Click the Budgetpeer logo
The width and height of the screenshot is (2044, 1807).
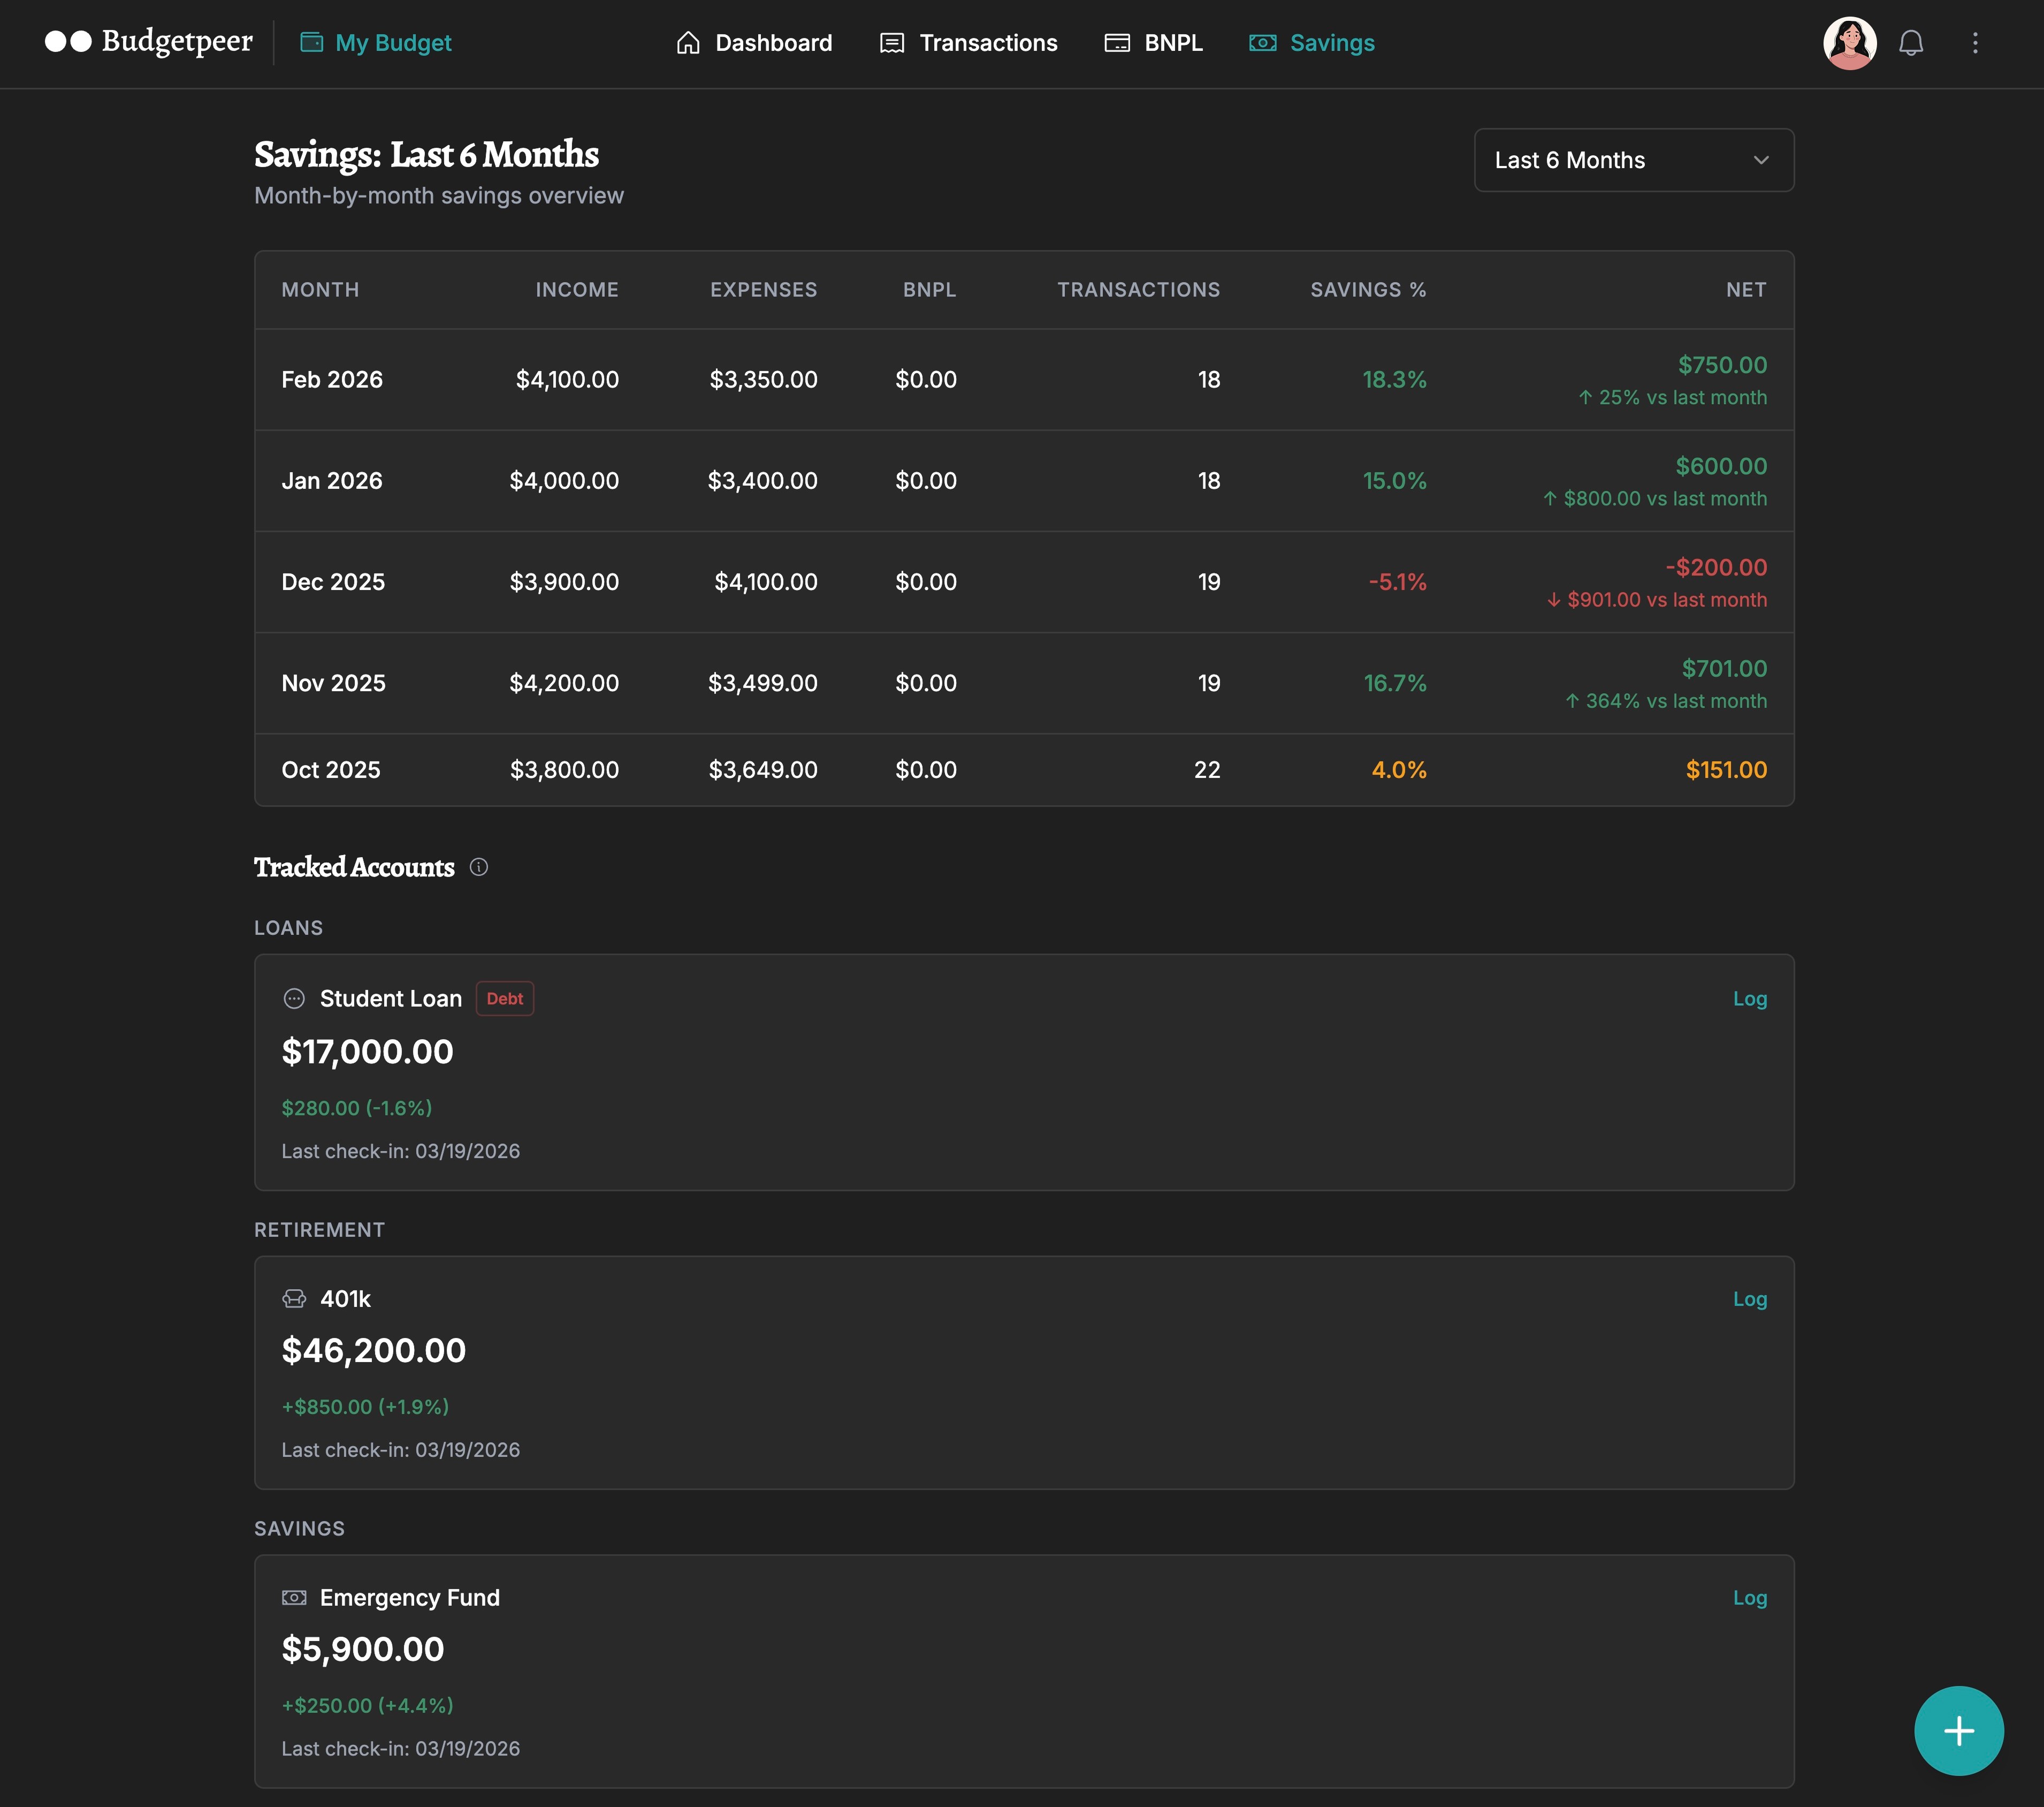(150, 41)
